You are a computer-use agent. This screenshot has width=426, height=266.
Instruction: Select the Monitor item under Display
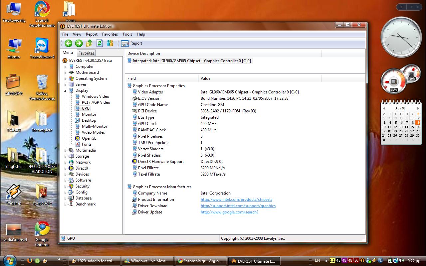tap(89, 114)
